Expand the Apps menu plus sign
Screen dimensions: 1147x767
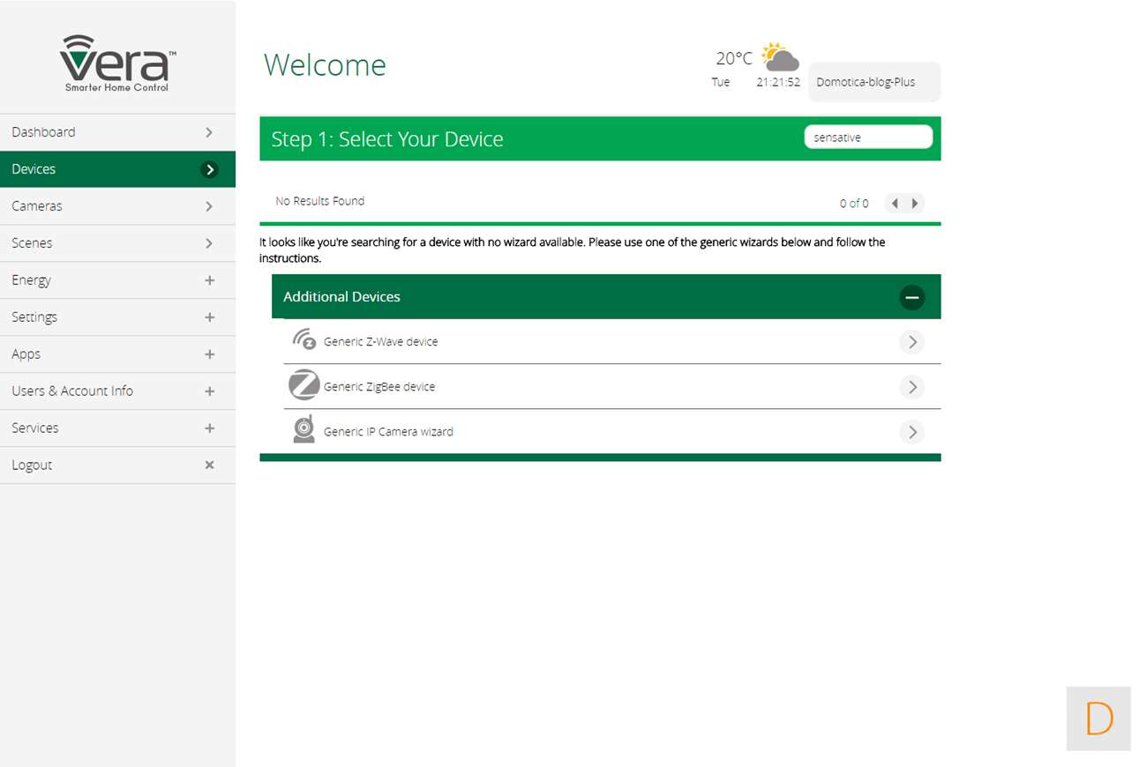[x=209, y=354]
